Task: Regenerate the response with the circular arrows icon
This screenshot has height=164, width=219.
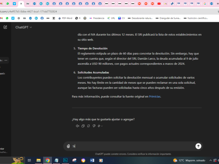Action: tap(88, 126)
